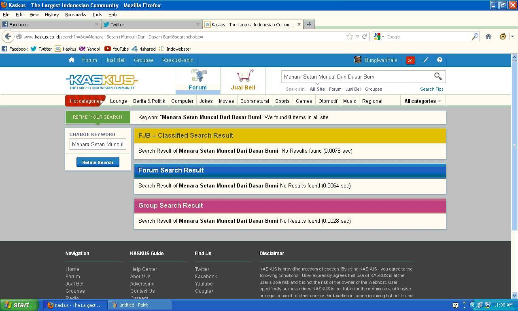
Task: Click the pencil create-post icon
Action: (x=426, y=60)
